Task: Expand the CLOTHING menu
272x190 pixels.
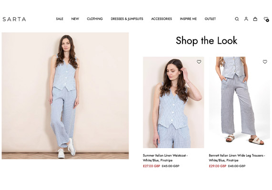Action: tap(95, 19)
